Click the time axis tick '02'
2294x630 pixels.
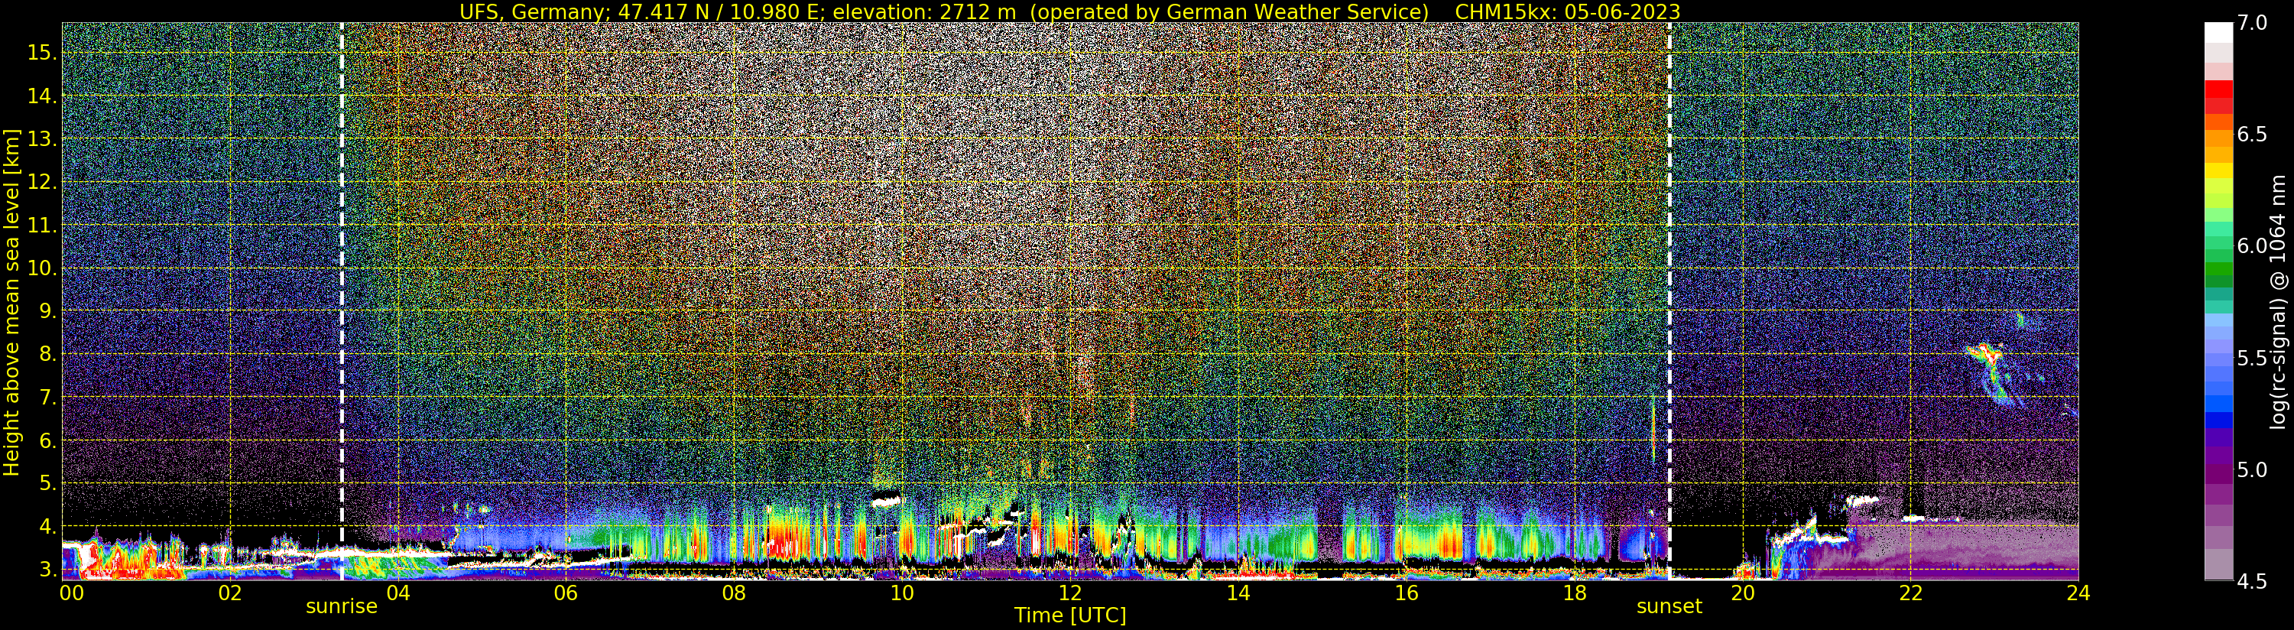point(230,592)
